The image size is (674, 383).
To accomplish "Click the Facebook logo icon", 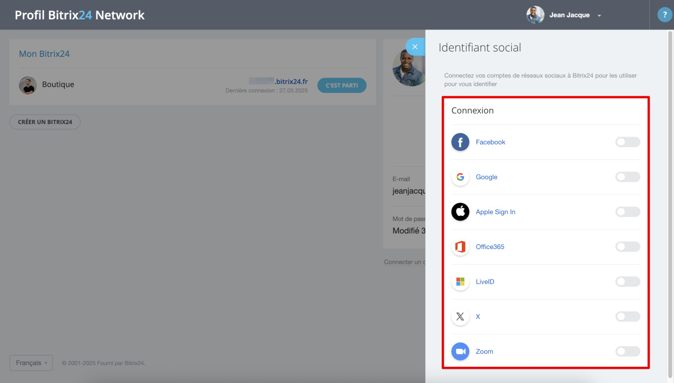I will pos(460,142).
